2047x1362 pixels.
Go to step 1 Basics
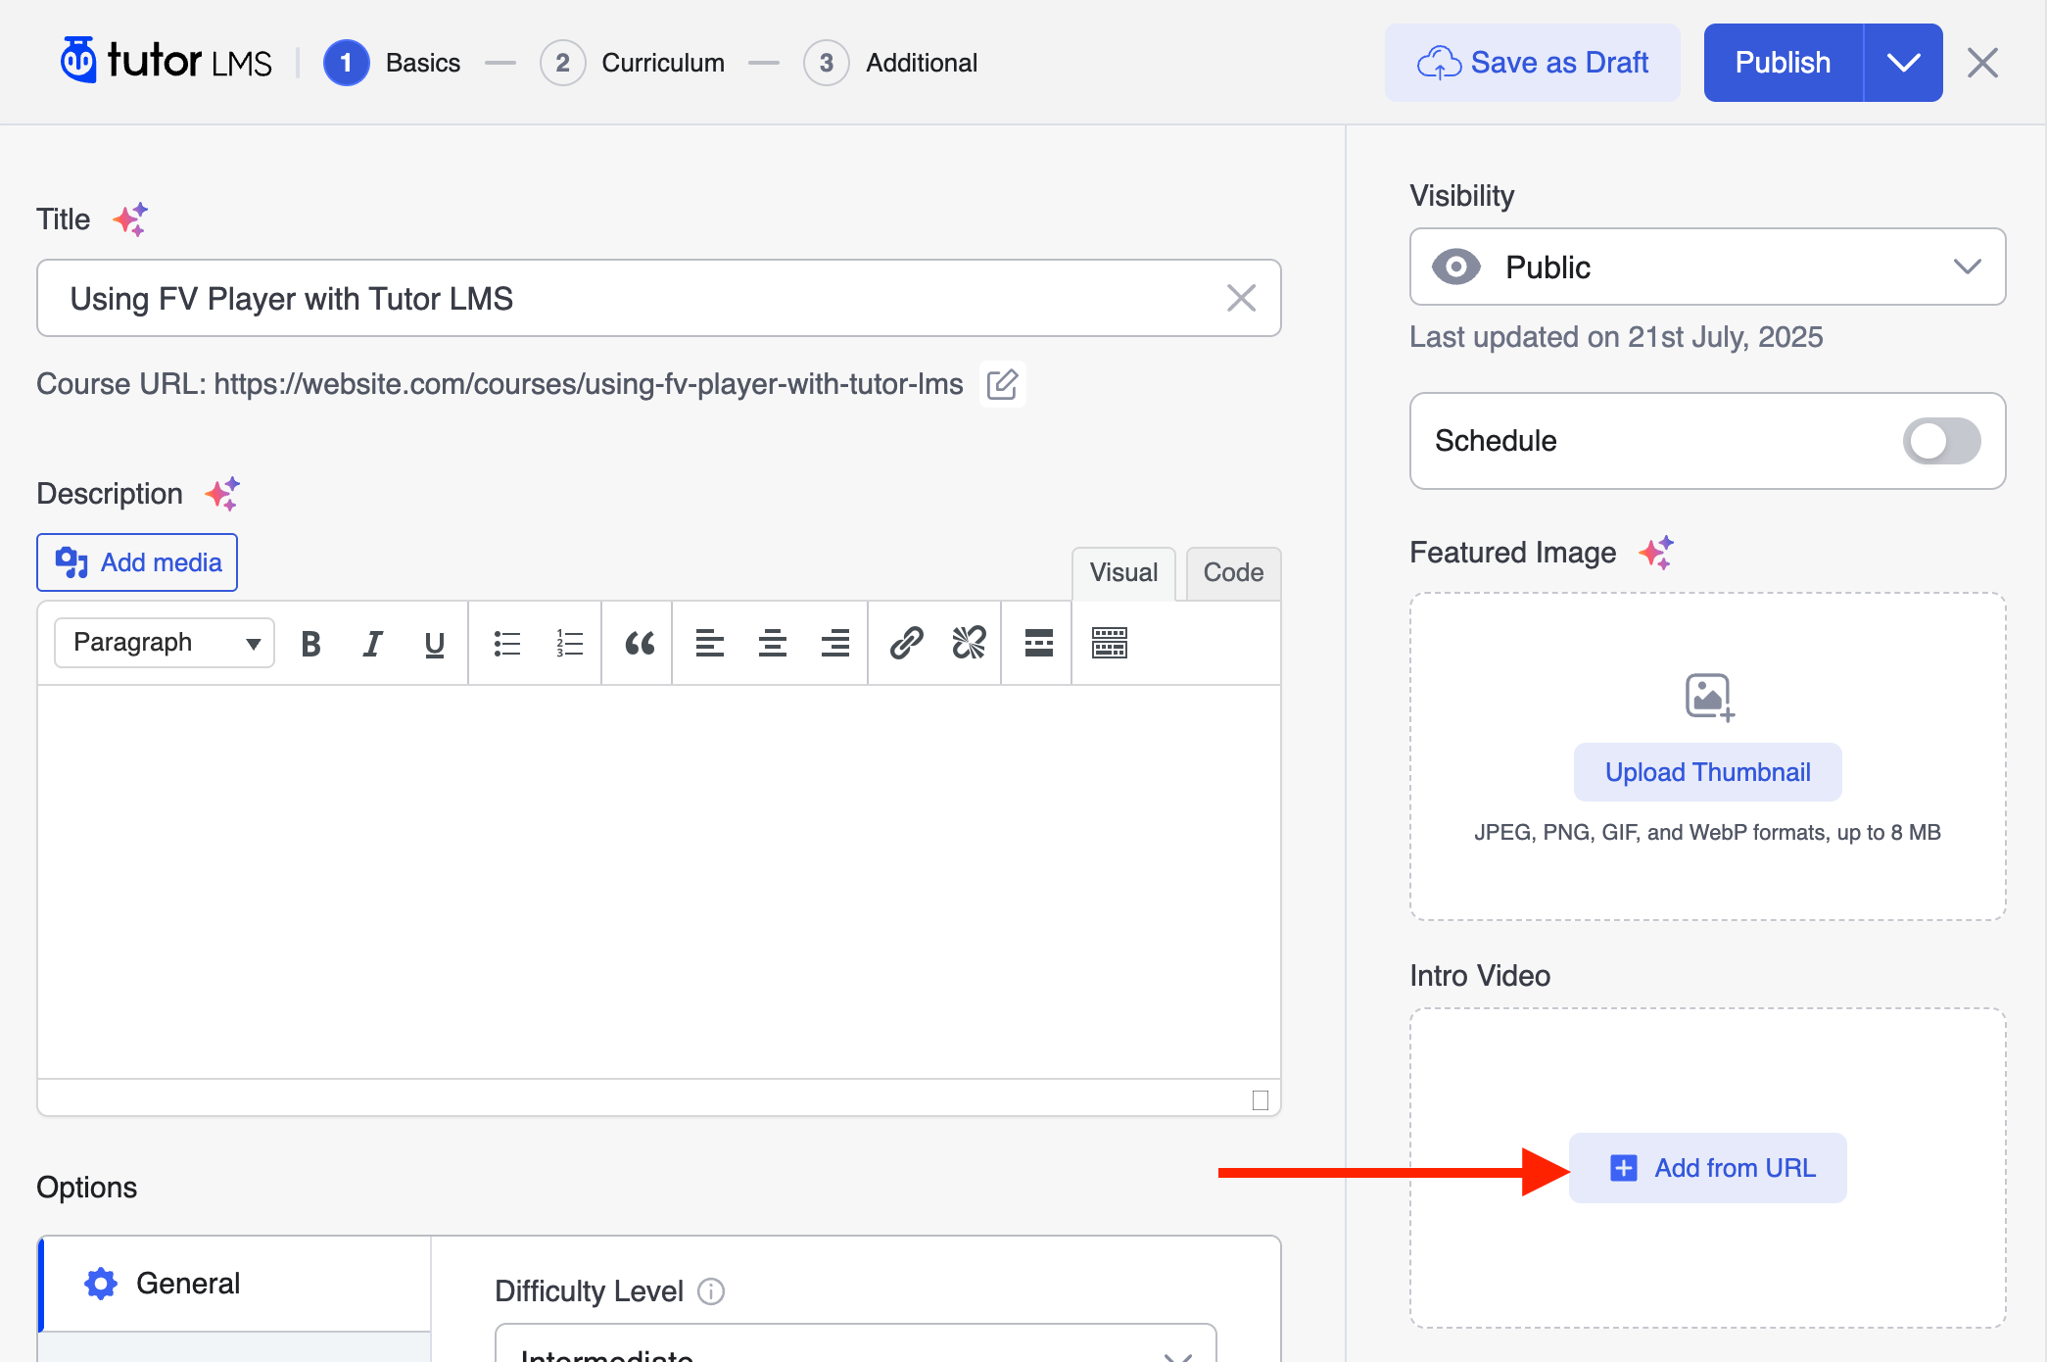(x=392, y=63)
